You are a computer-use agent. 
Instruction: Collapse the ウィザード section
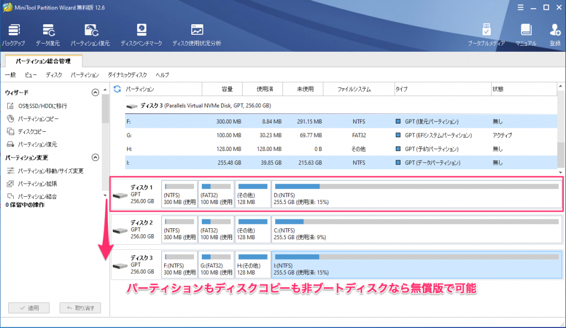tap(95, 93)
